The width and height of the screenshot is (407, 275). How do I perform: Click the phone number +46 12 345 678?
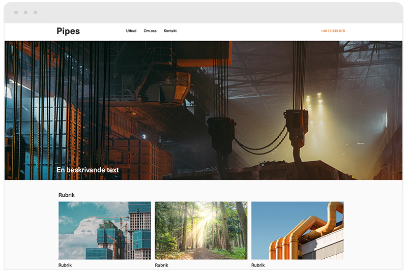pyautogui.click(x=333, y=31)
